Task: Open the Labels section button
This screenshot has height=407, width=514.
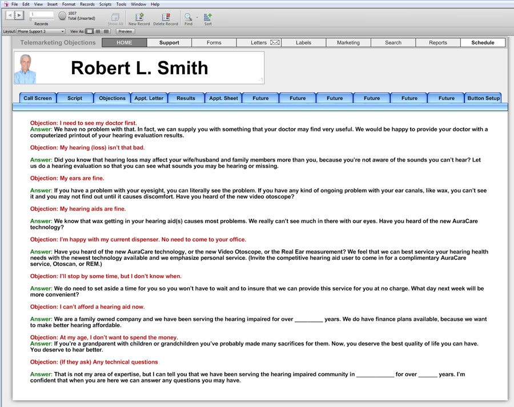Action: point(304,43)
